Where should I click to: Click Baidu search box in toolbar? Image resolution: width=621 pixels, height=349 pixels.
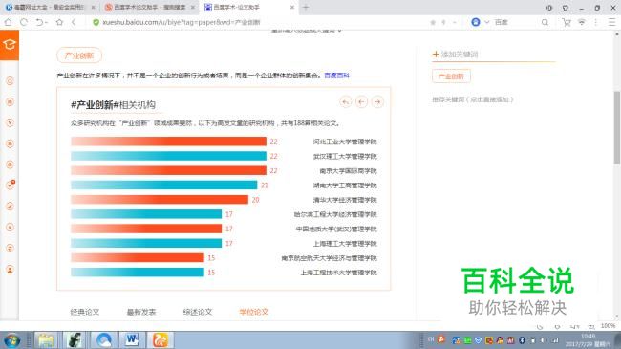click(x=515, y=22)
